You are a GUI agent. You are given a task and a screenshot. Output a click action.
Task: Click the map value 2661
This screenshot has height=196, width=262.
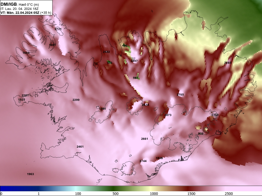(x=145, y=139)
